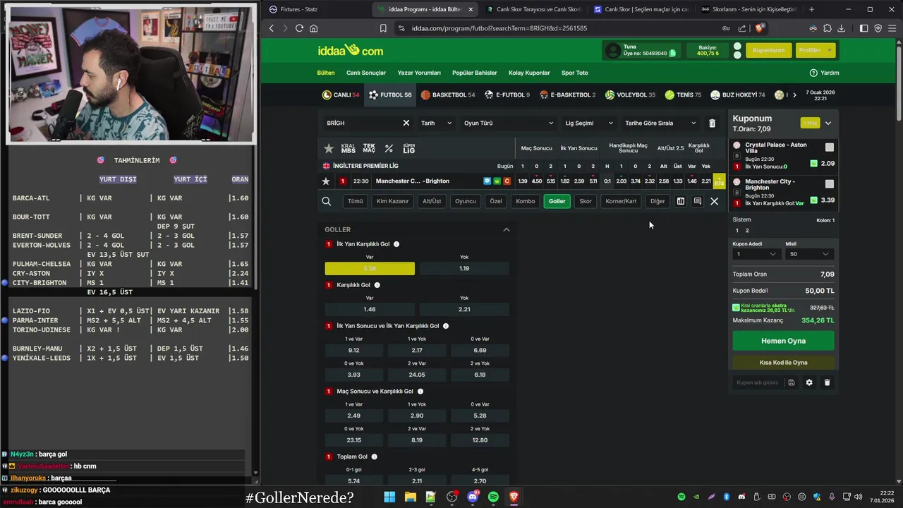Open File Explorer from the taskbar
903x508 pixels.
tap(410, 497)
